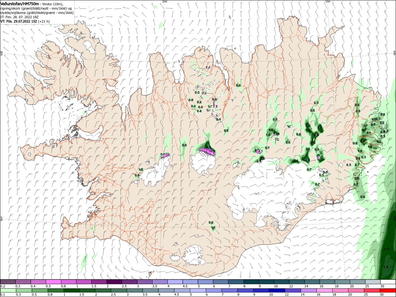The height and width of the screenshot is (297, 396).
Task: Click the palest green 0.1 swatch, bottom legend row
Action: click(8, 291)
